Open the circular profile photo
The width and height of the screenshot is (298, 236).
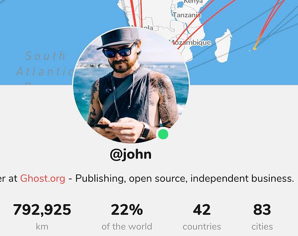[x=131, y=85]
